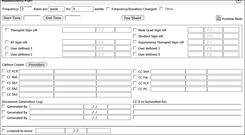Click Student Sign off name field

pyautogui.click(x=196, y=36)
